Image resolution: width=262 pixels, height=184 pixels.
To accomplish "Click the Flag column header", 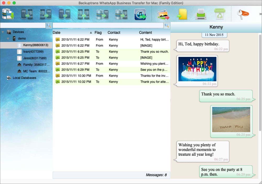I will [x=98, y=33].
